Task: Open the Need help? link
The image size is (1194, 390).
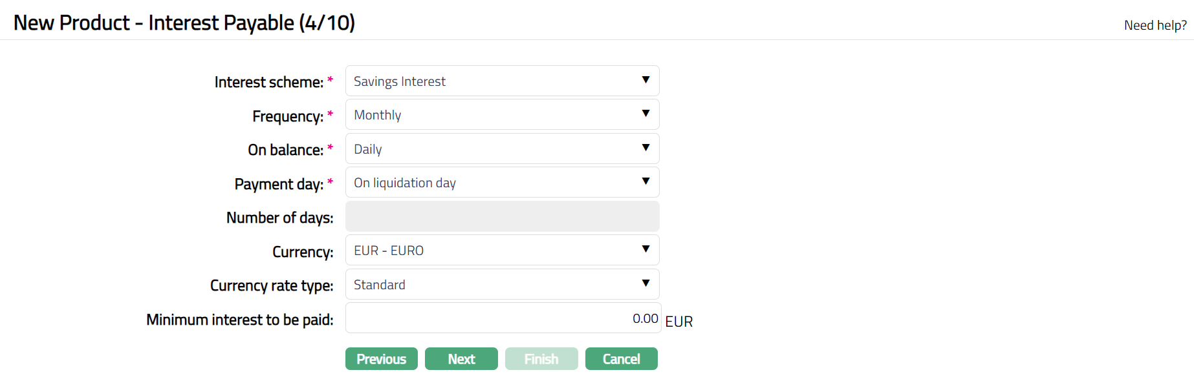Action: pos(1155,25)
